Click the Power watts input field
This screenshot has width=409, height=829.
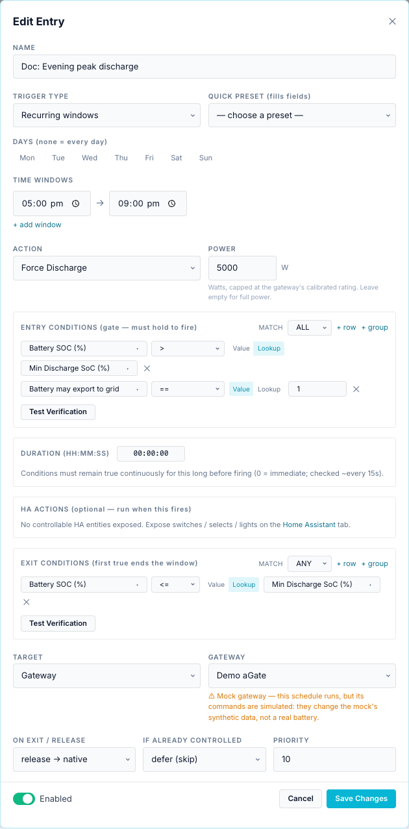coord(242,268)
